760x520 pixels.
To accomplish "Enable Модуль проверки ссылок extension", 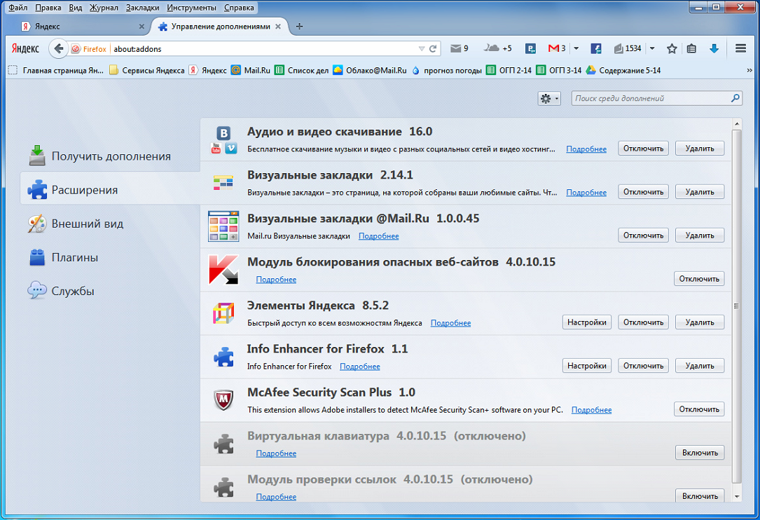I will [x=700, y=495].
